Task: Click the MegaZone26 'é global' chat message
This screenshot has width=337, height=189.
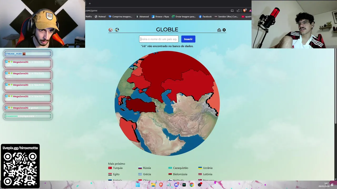Action: [x=28, y=108]
